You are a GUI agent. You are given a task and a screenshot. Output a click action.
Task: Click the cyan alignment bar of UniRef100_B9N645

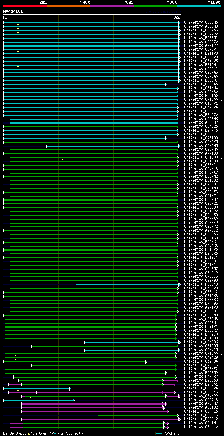tap(85, 84)
